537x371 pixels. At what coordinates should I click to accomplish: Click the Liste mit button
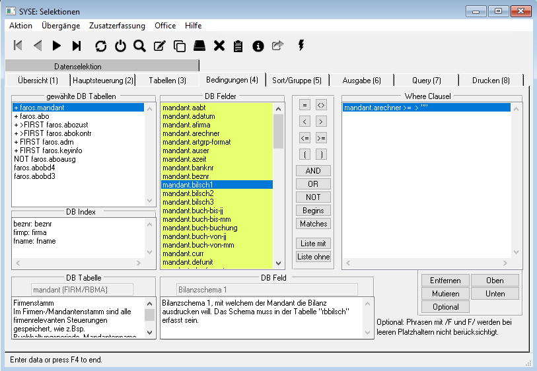(312, 244)
